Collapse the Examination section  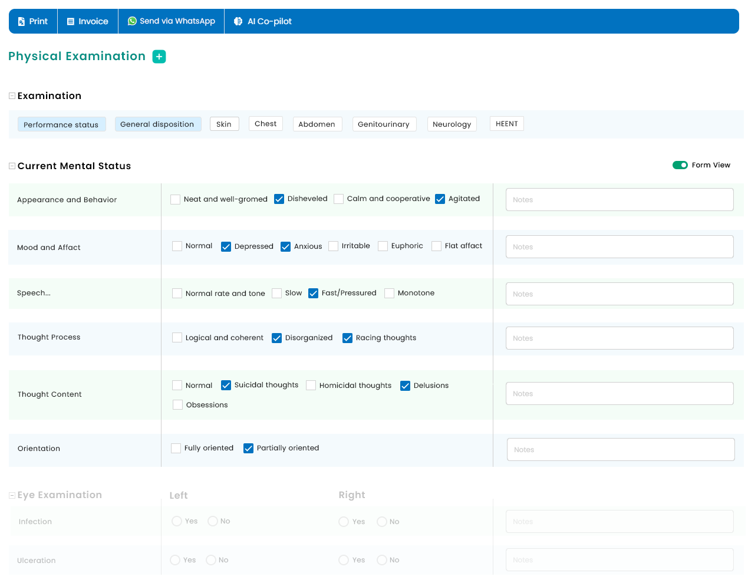coord(12,96)
